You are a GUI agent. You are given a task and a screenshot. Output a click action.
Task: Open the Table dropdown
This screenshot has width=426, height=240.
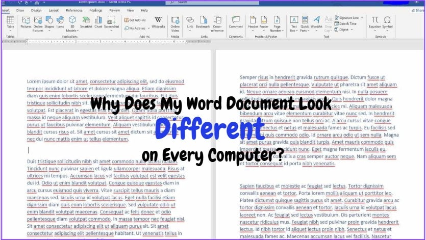[x=10, y=31]
